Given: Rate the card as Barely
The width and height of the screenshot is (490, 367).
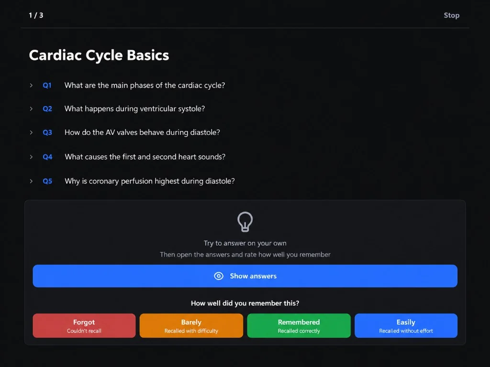Looking at the screenshot, I should coord(191,325).
